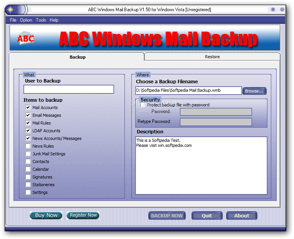Click the Retype Password field
This screenshot has height=239, width=294.
(216, 122)
